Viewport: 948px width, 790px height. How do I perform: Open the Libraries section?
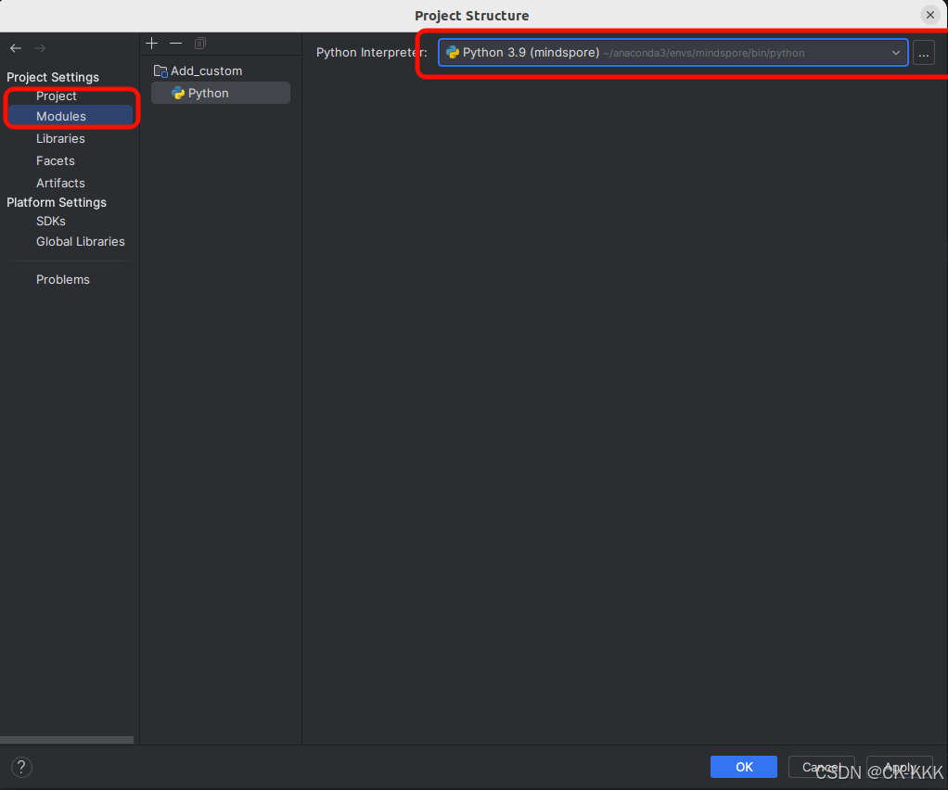tap(60, 138)
